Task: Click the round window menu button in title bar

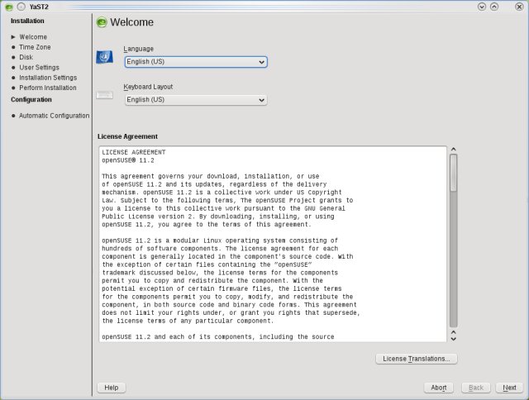Action: point(21,7)
